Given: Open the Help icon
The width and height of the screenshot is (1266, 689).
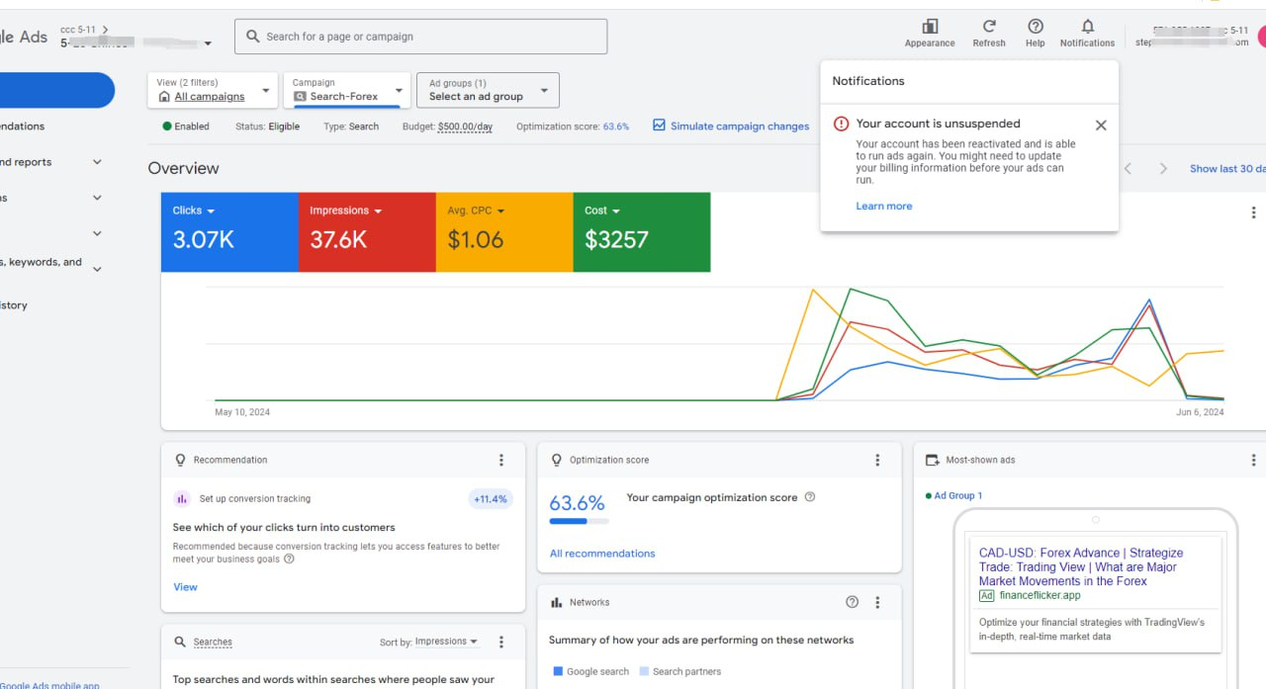Looking at the screenshot, I should coord(1036,27).
